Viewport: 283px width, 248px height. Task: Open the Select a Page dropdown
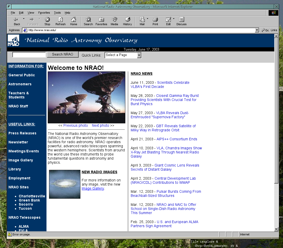click(123, 55)
